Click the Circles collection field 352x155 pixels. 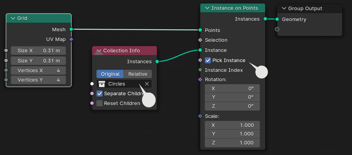pyautogui.click(x=124, y=84)
